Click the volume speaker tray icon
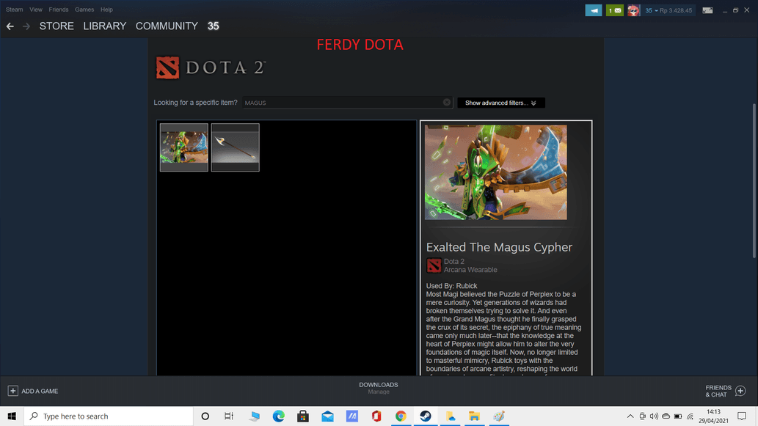758x426 pixels. coord(654,416)
